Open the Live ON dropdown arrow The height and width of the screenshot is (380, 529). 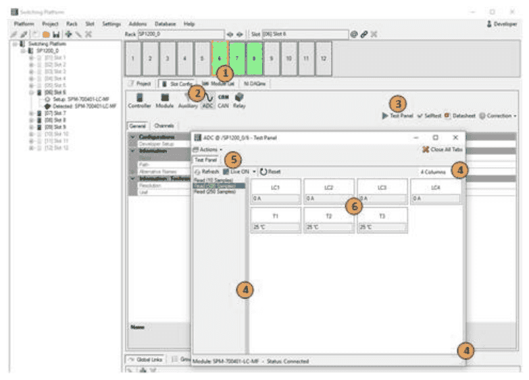coord(255,172)
